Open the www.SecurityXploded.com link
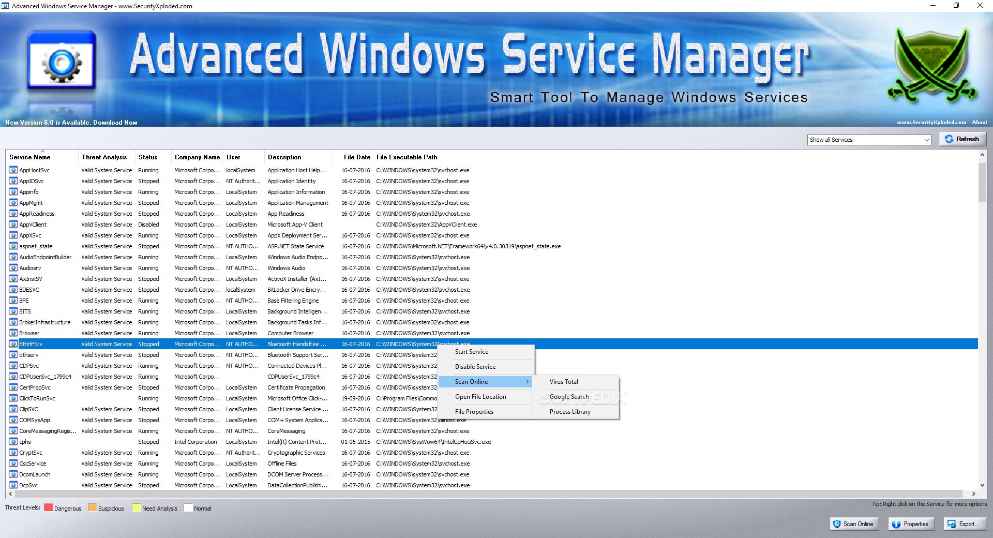Viewport: 993px width, 538px height. (931, 123)
